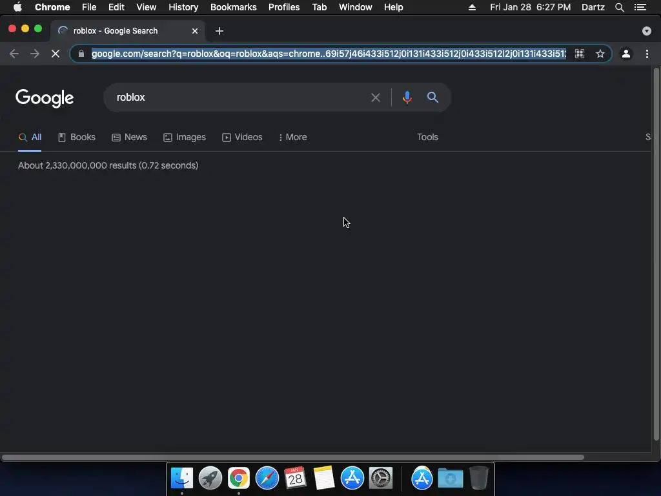Open Launchpad from the Dock
661x496 pixels.
pos(210,478)
